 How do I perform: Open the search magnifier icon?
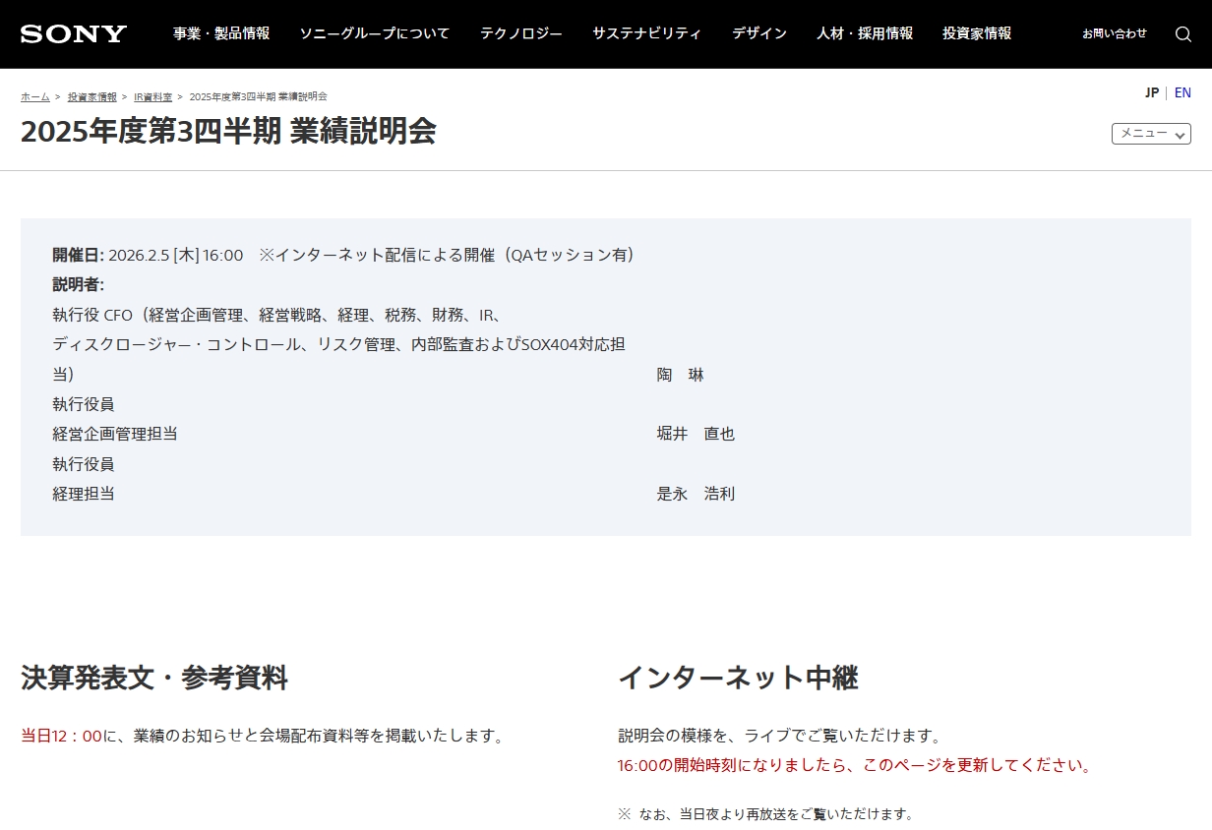(1183, 34)
